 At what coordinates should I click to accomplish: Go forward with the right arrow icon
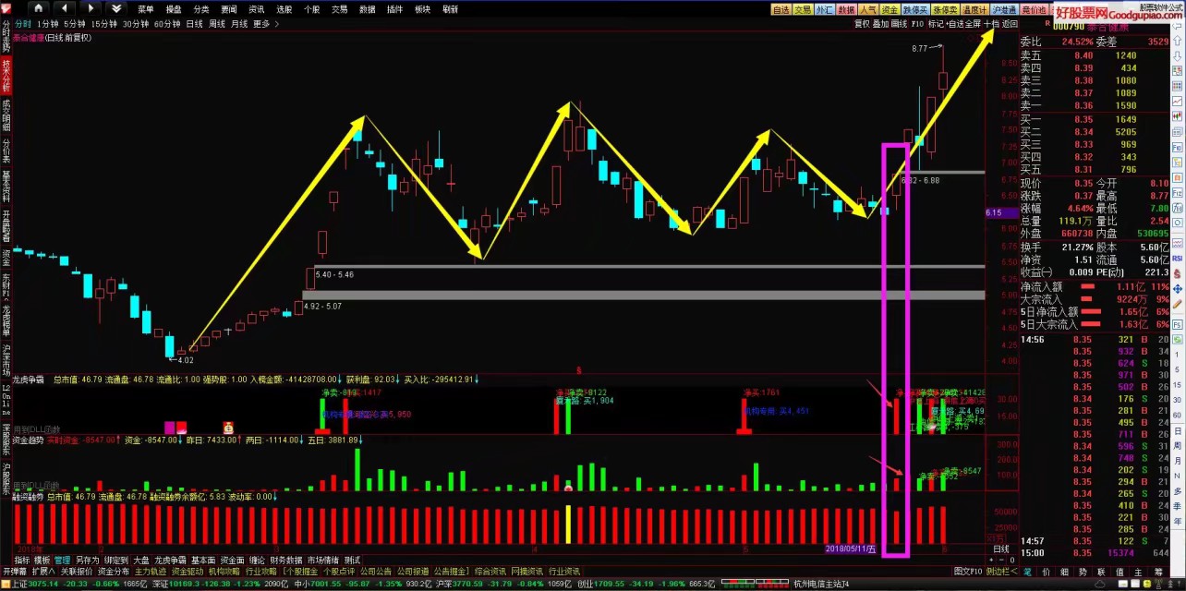88,9
